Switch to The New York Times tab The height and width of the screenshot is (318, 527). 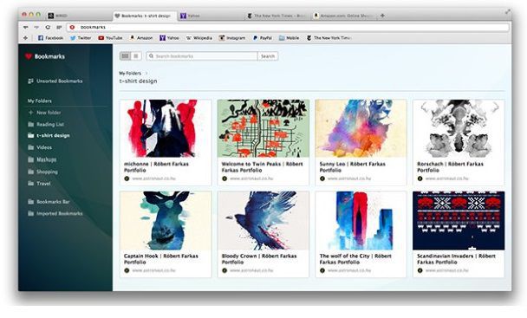pos(277,16)
